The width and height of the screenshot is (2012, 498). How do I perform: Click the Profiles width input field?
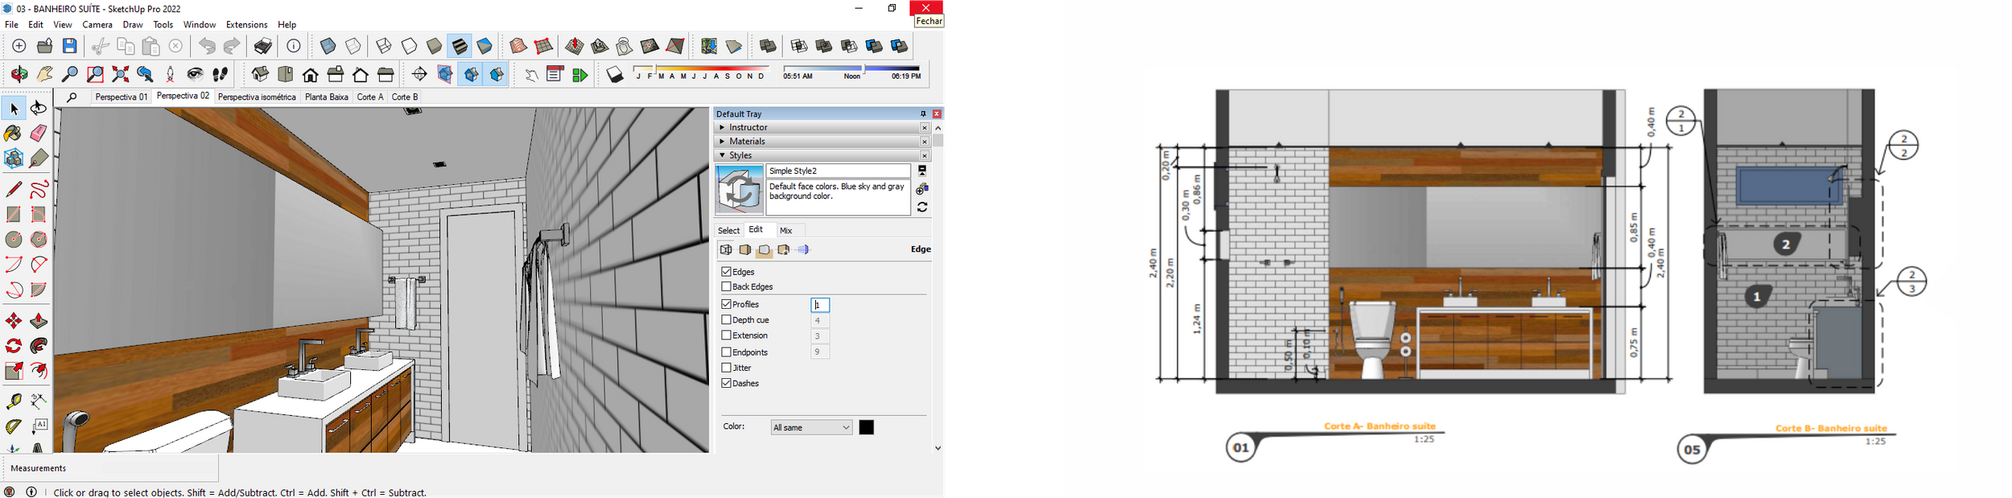(819, 305)
